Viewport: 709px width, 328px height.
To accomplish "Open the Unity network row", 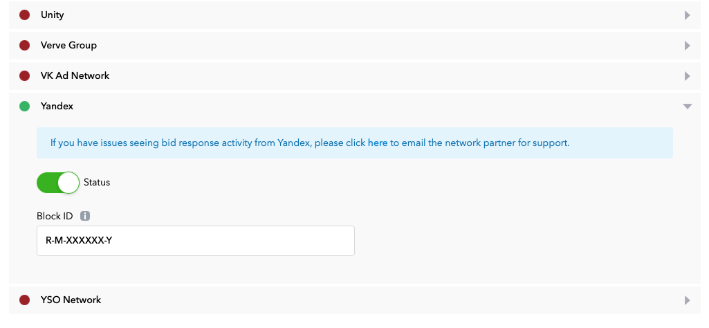I will click(x=354, y=15).
